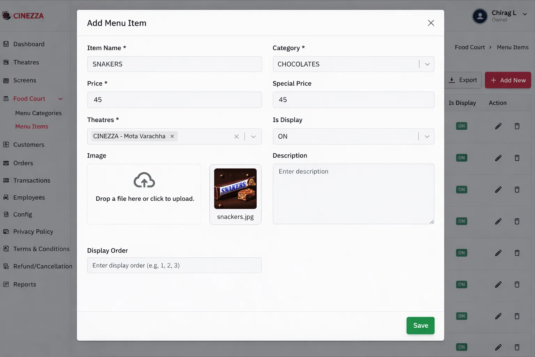Click the cloud upload icon
535x357 pixels.
[x=144, y=180]
